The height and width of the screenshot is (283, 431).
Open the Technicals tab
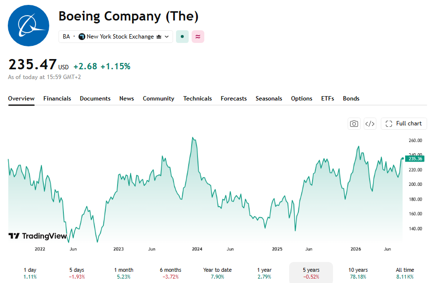click(197, 99)
